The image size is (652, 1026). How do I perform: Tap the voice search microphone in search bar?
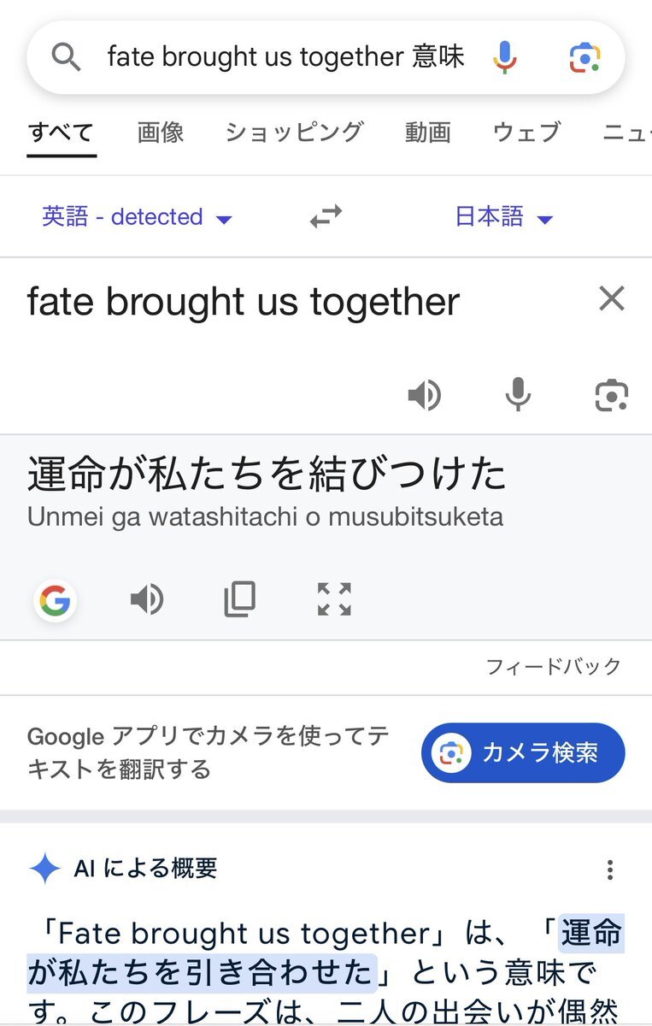pyautogui.click(x=505, y=57)
